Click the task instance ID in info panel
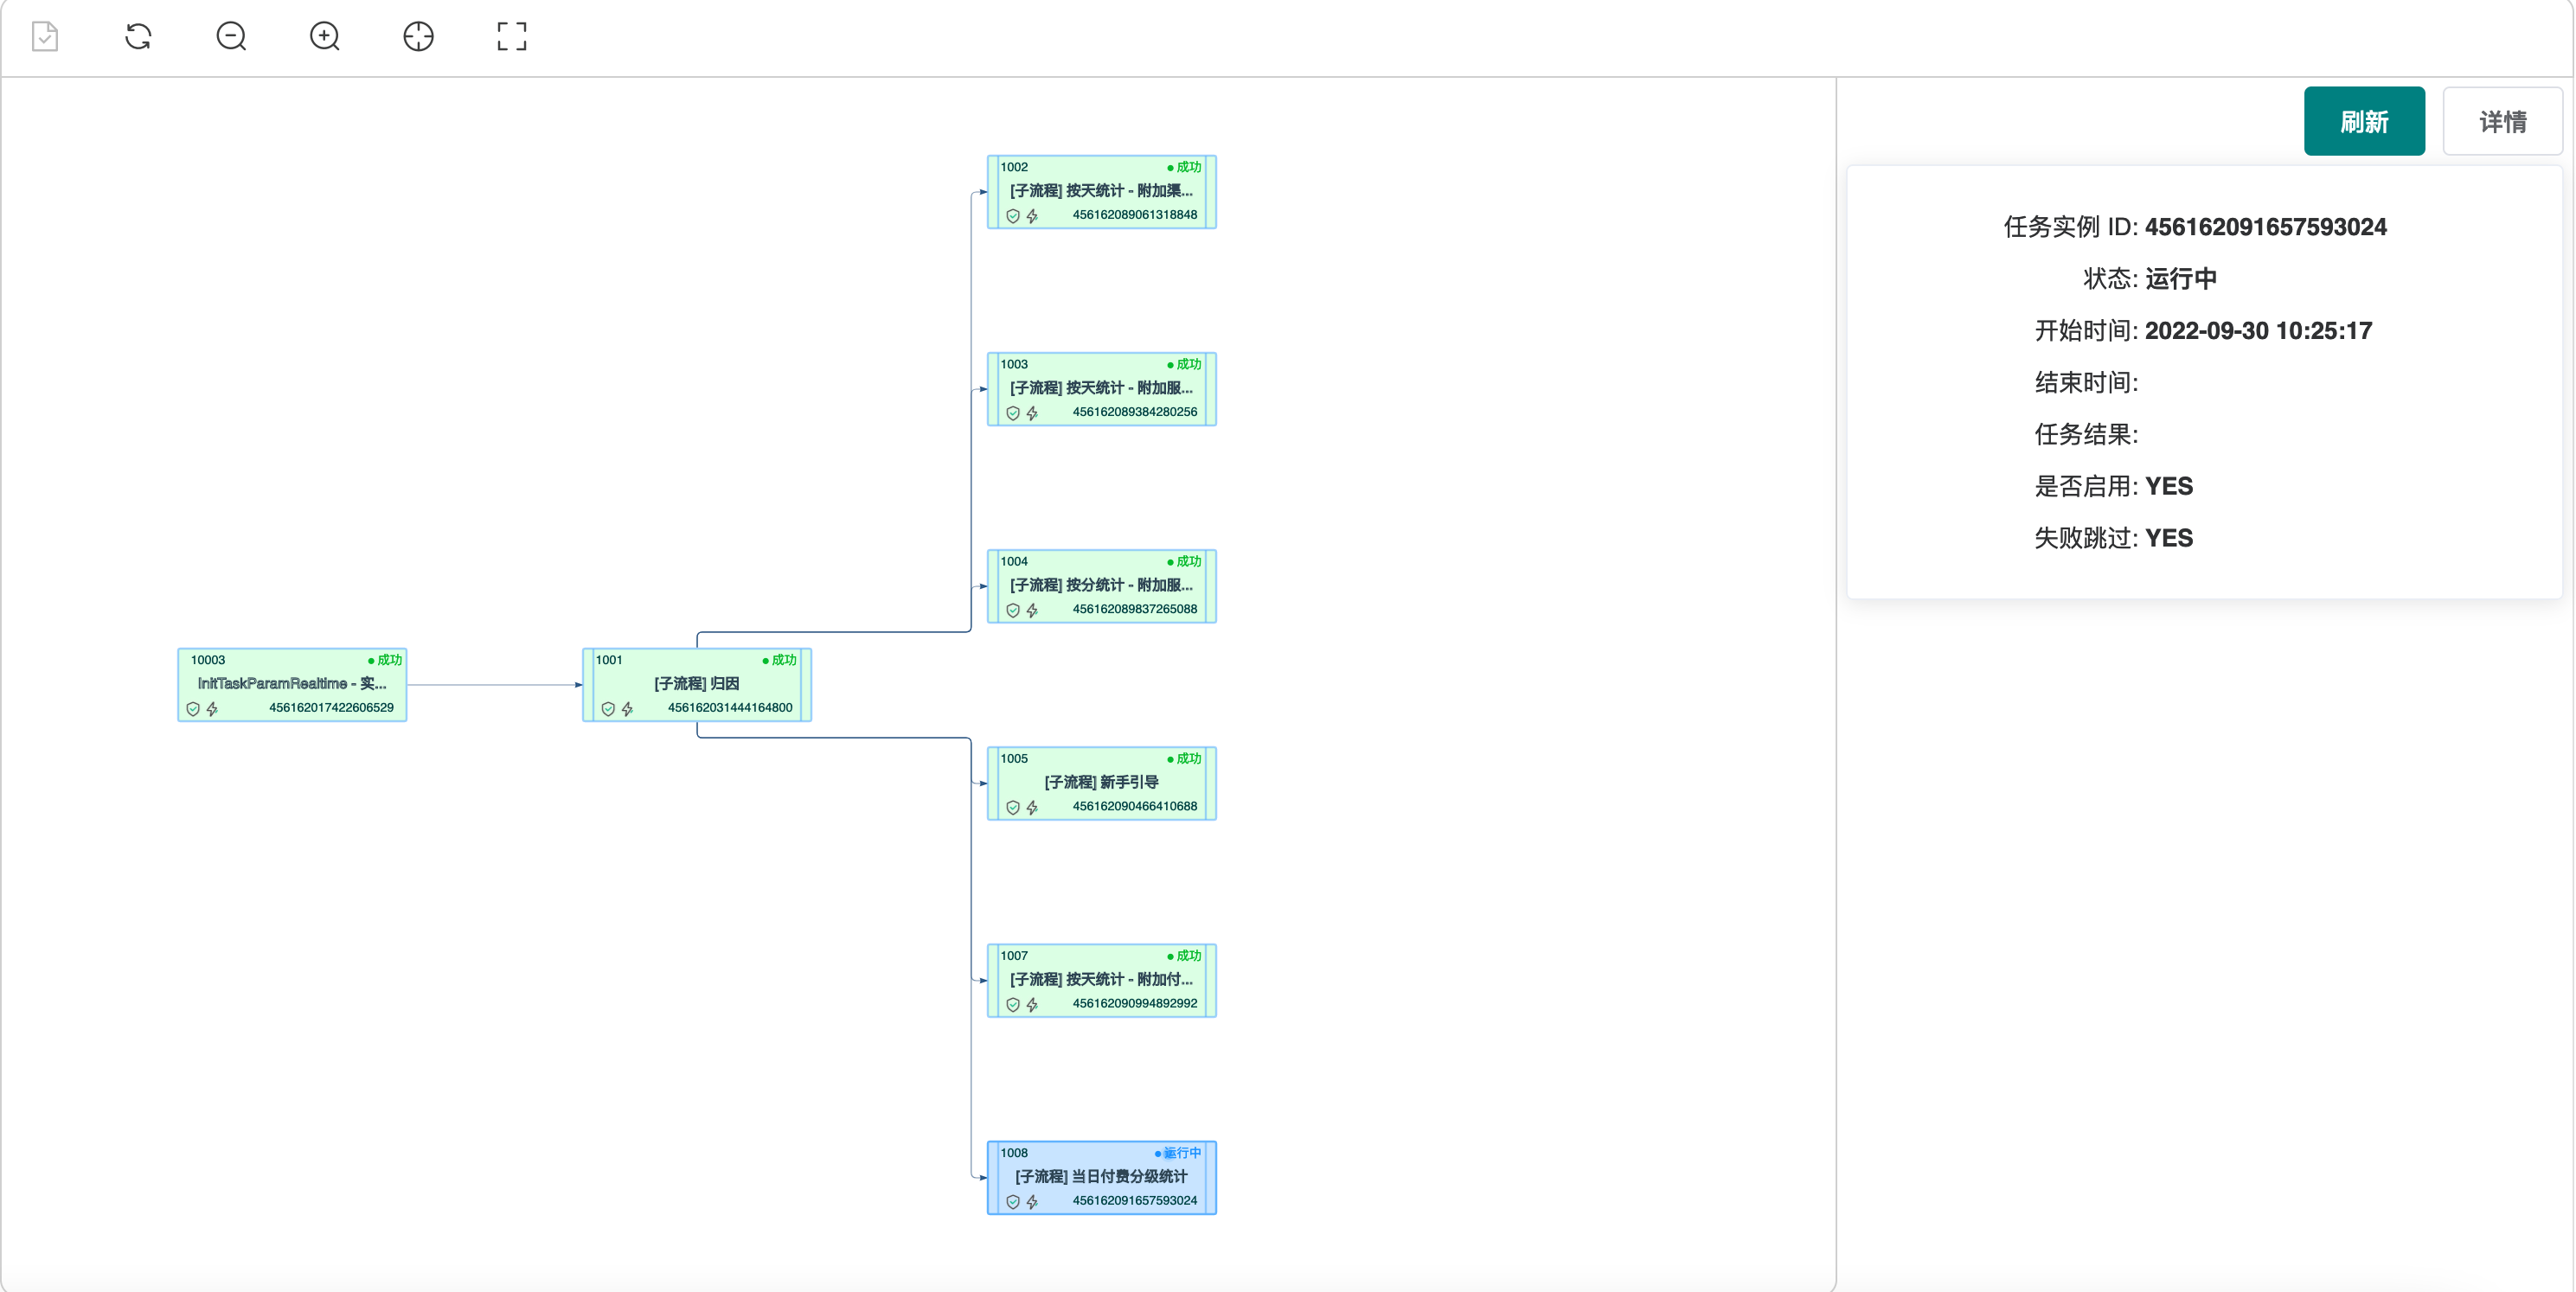Image resolution: width=2576 pixels, height=1292 pixels. 2265,227
